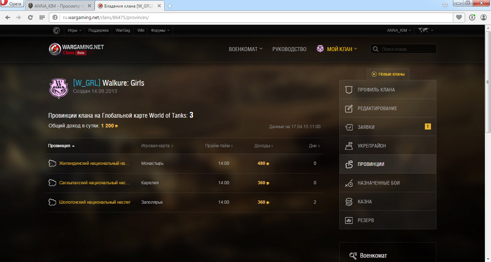491x262 pixels.
Task: Click the 480 income value
Action: pyautogui.click(x=261, y=163)
